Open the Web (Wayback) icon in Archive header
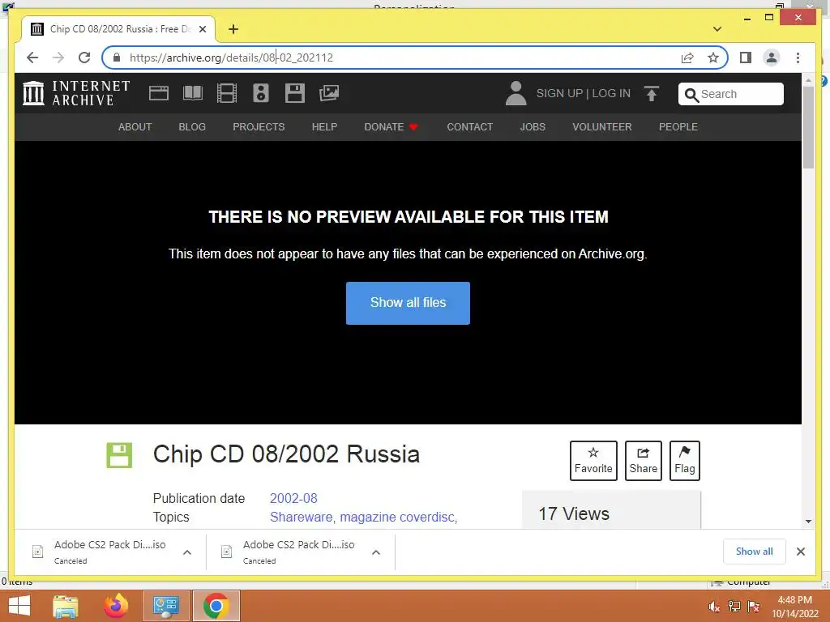 tap(158, 94)
